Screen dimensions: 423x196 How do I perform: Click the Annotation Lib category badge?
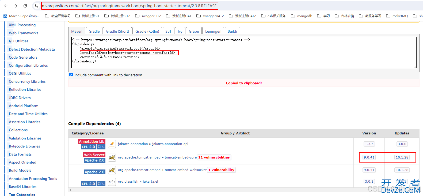[x=92, y=141]
